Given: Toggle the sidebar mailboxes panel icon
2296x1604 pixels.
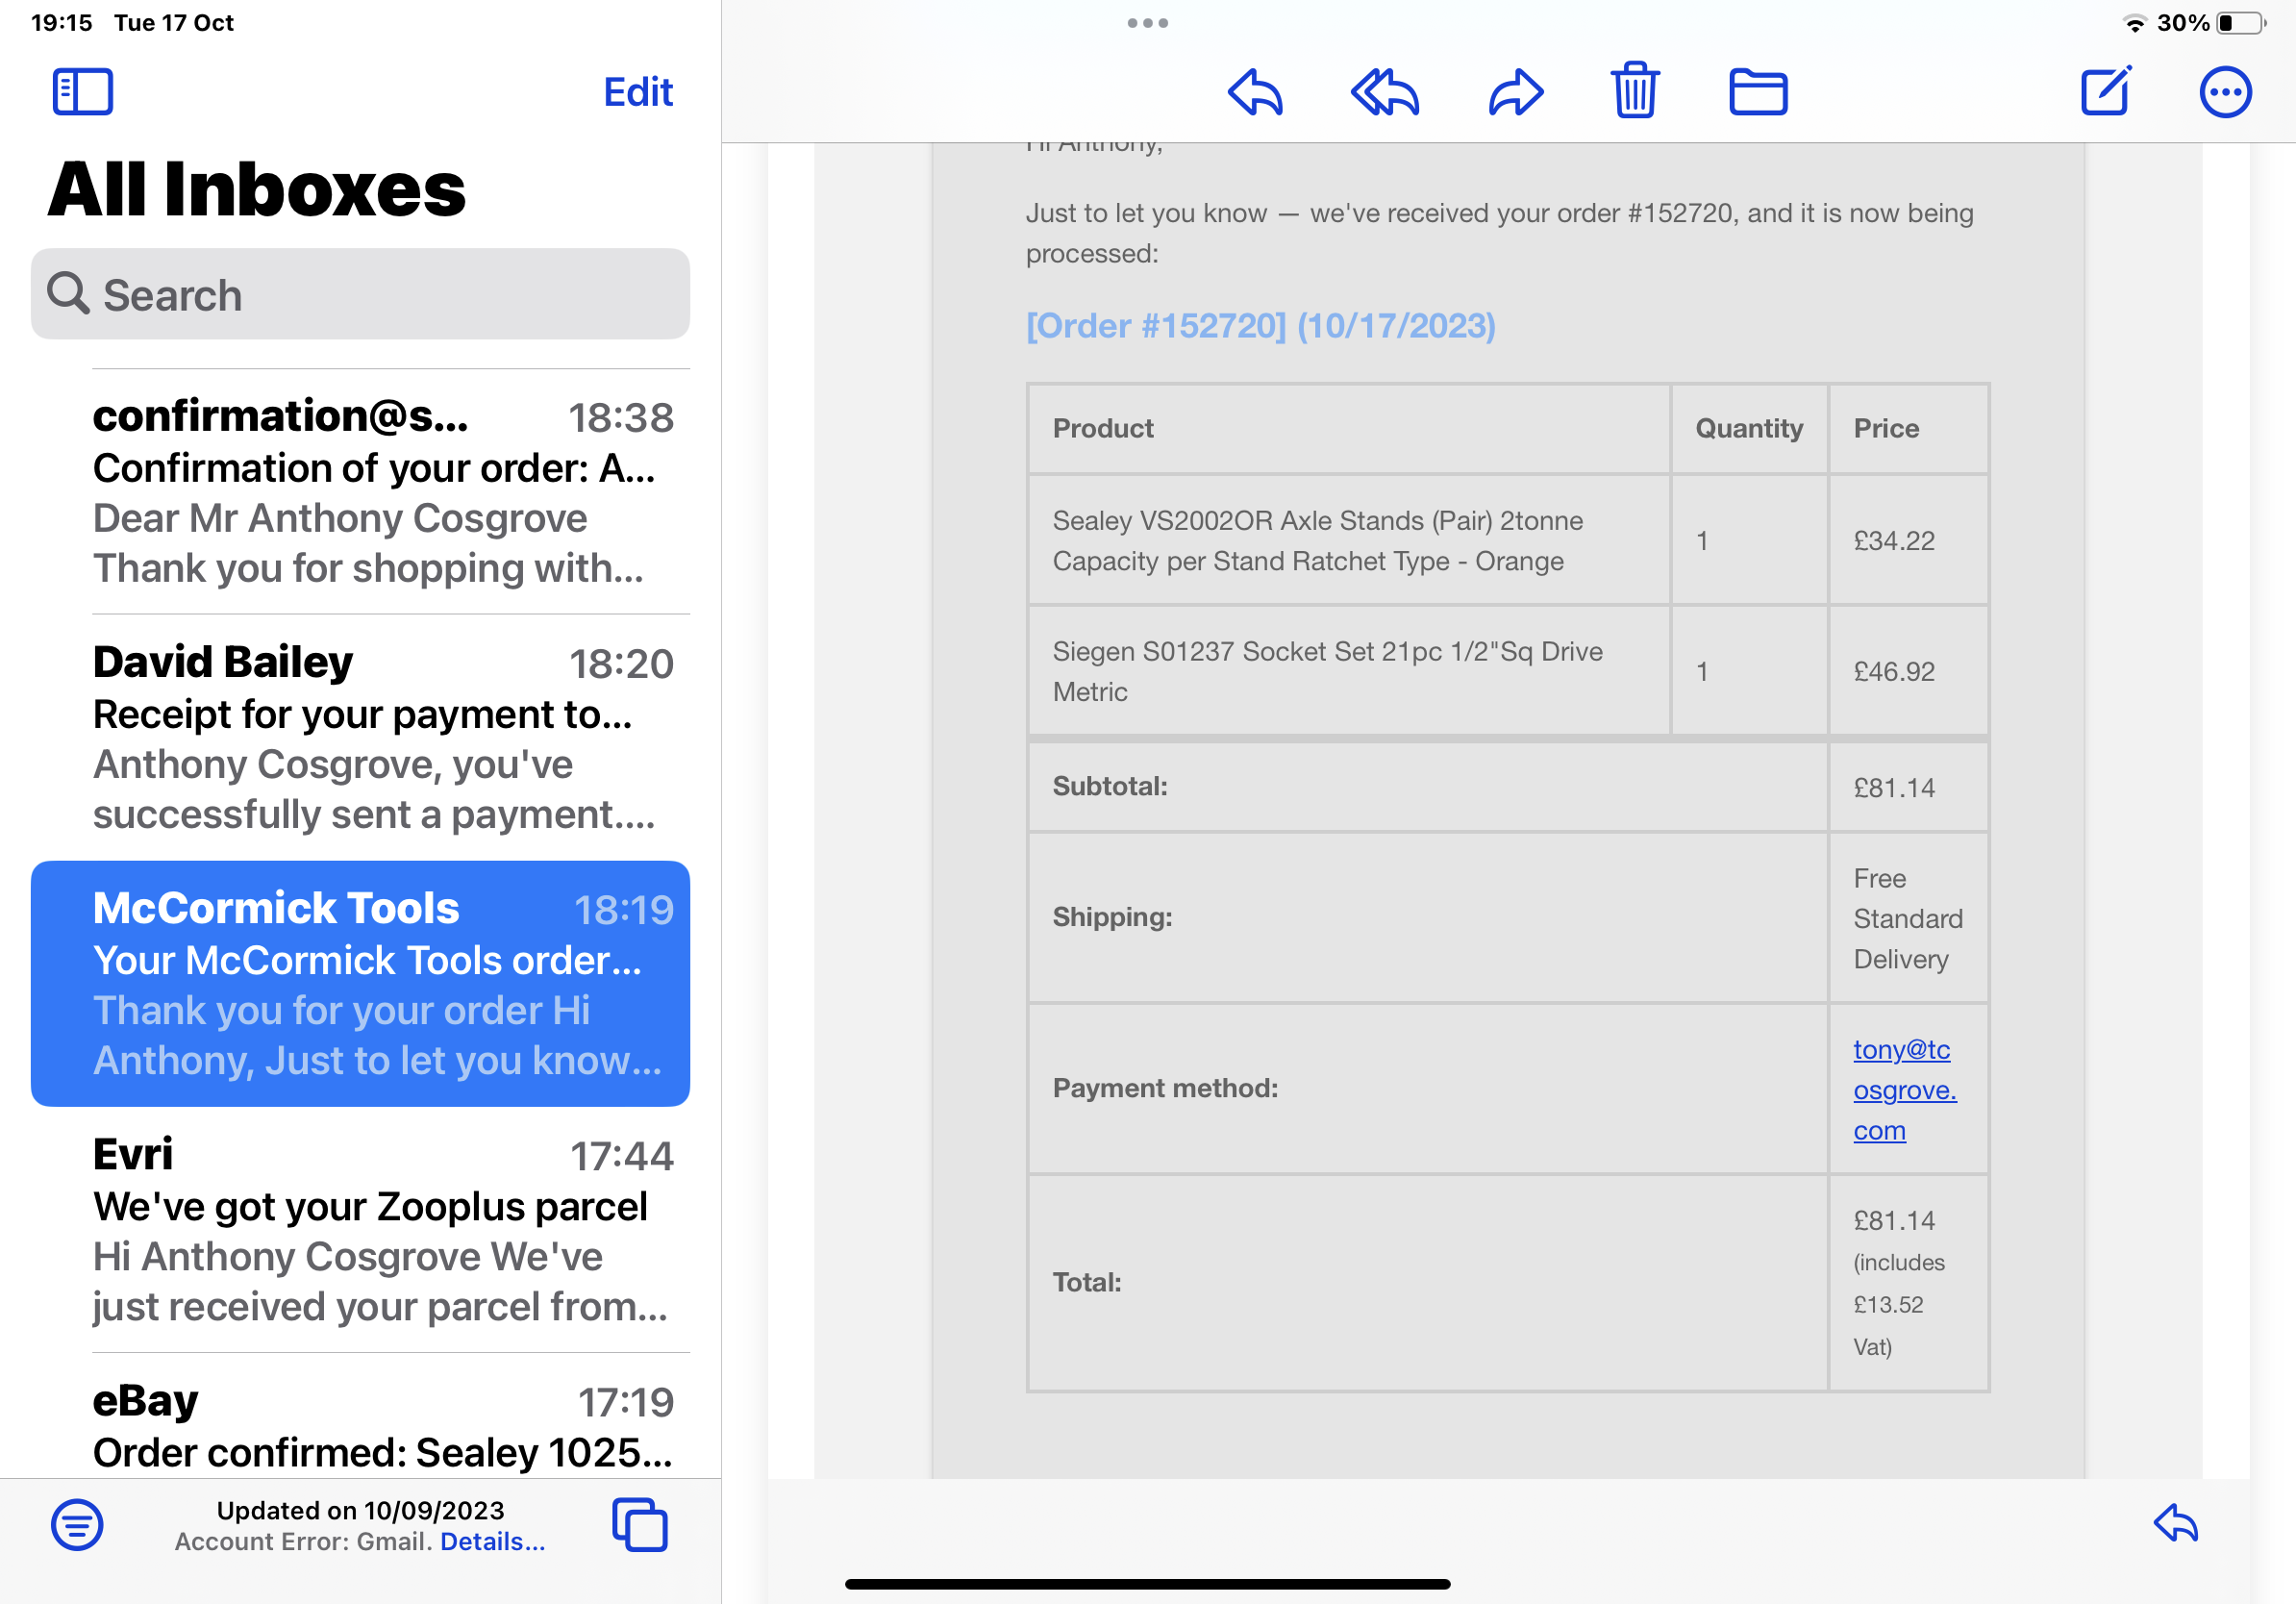Looking at the screenshot, I should click(x=82, y=92).
